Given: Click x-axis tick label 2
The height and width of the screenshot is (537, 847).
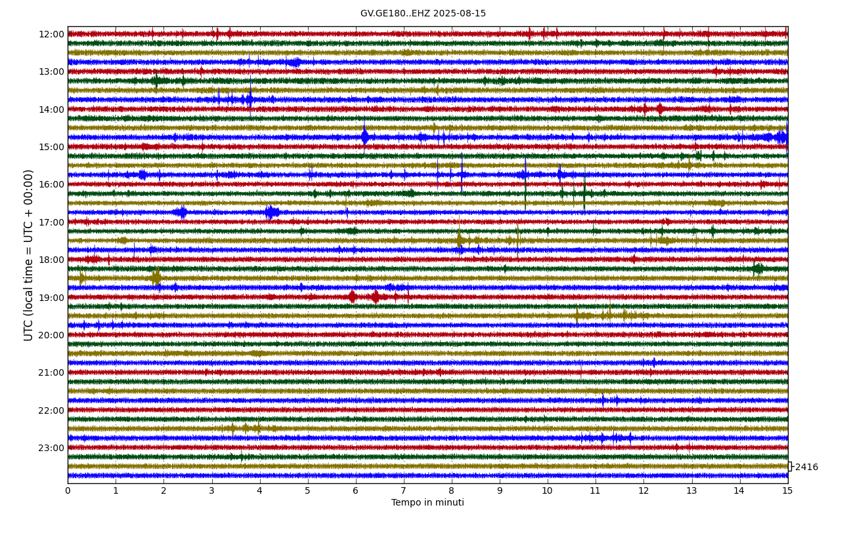Looking at the screenshot, I should (163, 490).
